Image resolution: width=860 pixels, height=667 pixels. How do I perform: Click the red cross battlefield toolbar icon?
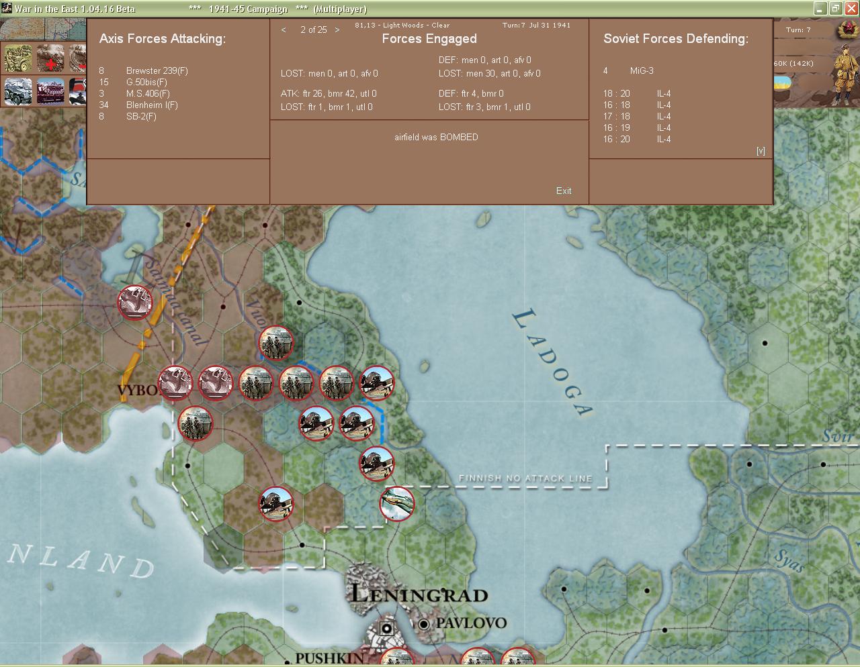point(50,58)
